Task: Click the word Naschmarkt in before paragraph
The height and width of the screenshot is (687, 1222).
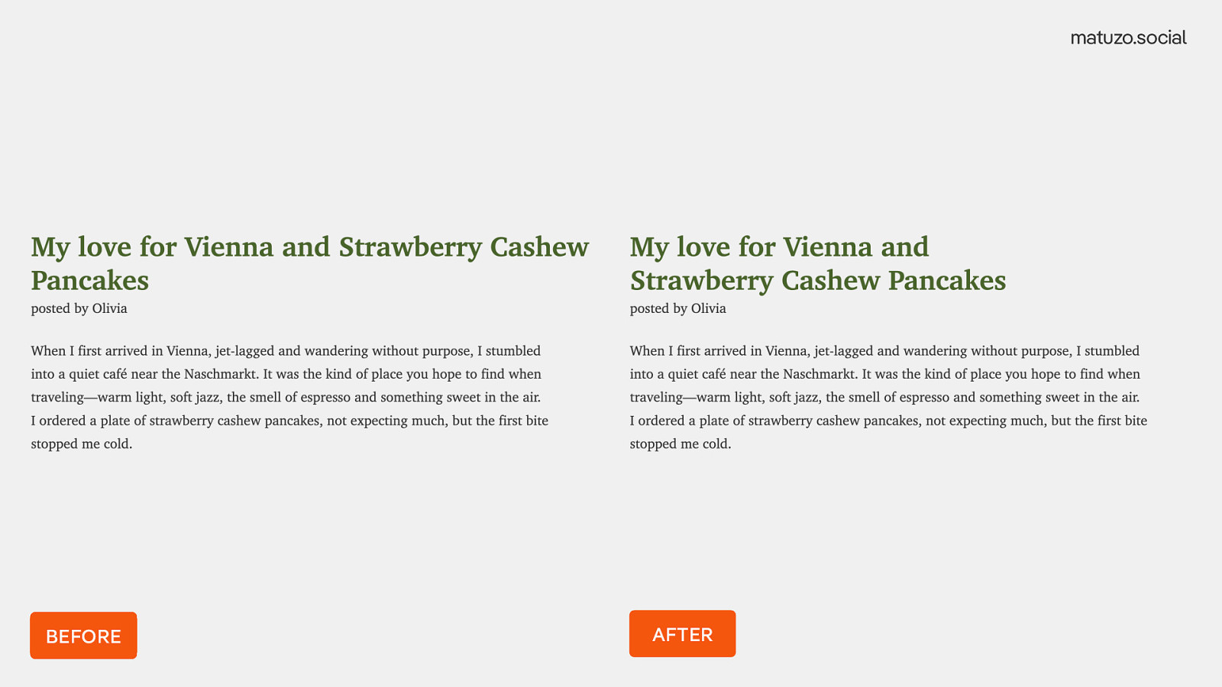Action: pyautogui.click(x=221, y=374)
